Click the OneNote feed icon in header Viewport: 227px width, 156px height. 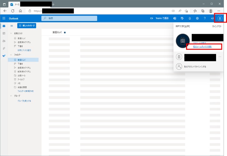(175, 18)
